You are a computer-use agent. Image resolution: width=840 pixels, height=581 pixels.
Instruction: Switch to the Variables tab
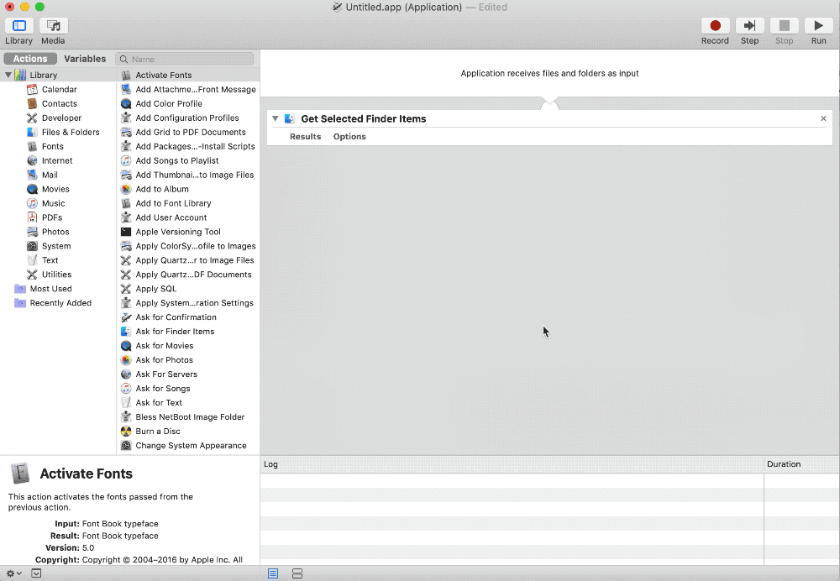coord(85,59)
